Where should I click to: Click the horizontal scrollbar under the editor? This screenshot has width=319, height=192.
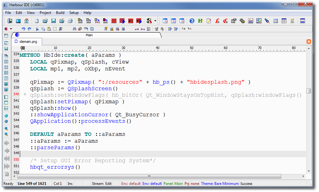(155, 176)
